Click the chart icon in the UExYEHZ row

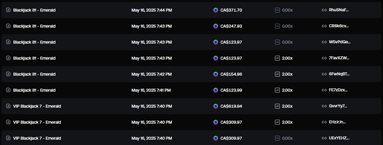(277, 138)
